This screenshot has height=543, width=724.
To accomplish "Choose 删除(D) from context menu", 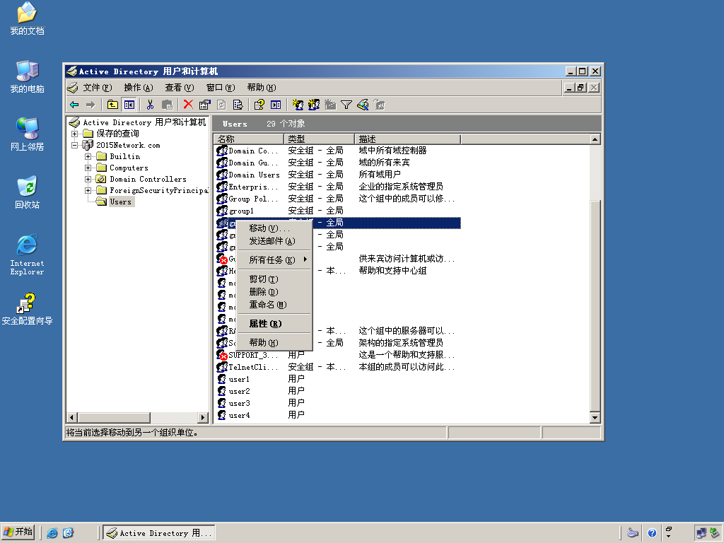I will point(274,292).
